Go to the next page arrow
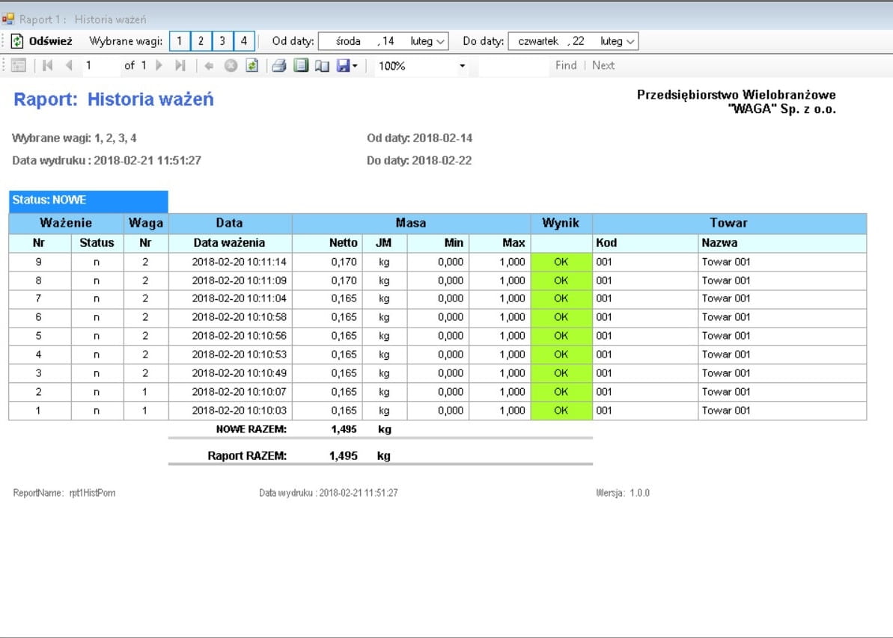Screen dimensions: 893x638 tap(159, 66)
